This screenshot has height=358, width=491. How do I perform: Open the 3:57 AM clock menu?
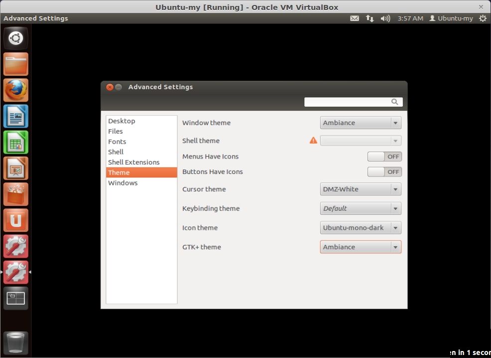(x=410, y=18)
